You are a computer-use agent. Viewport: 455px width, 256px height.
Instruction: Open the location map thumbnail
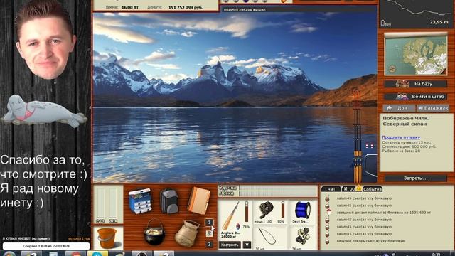pos(415,54)
